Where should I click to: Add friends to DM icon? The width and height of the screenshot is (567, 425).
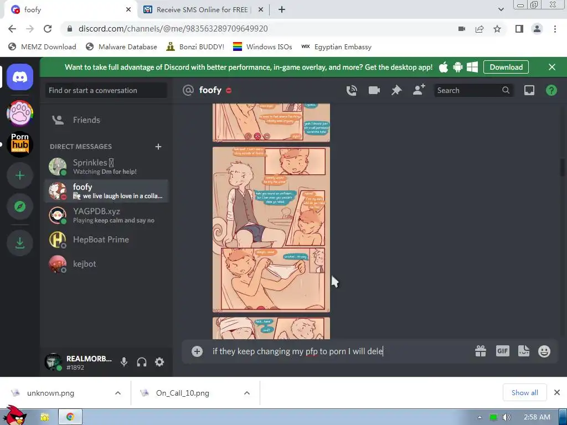pos(419,90)
